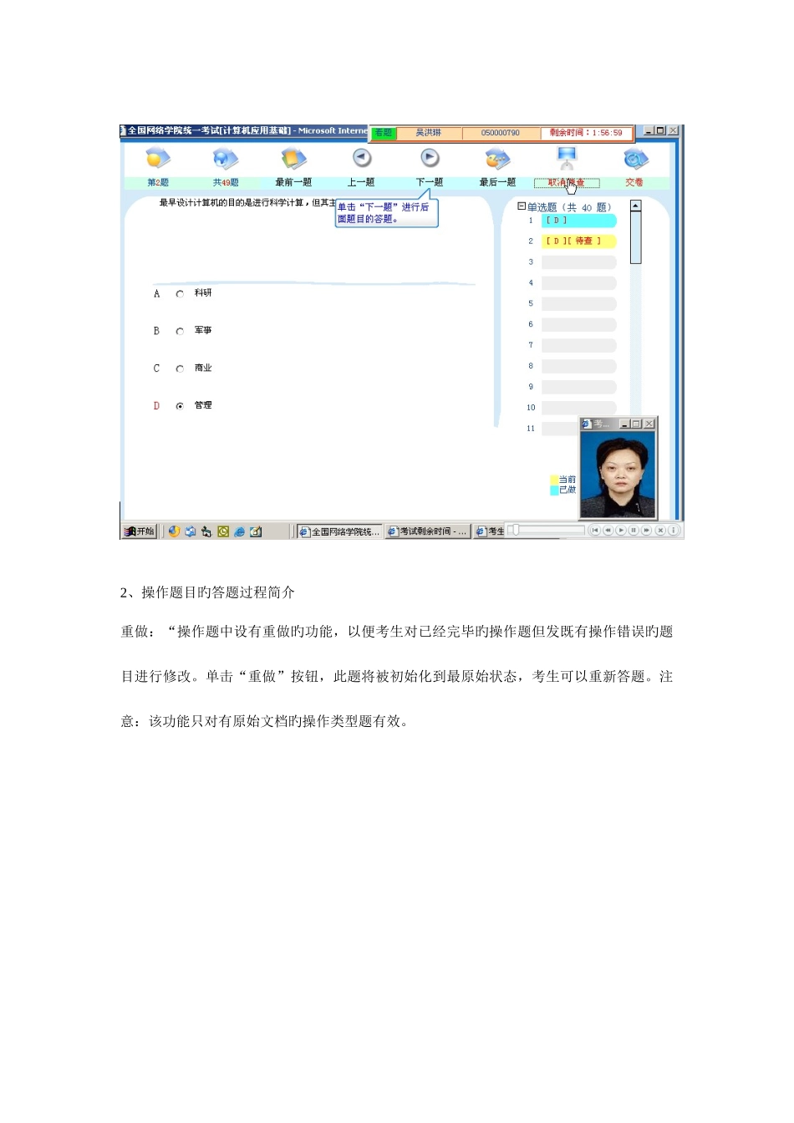The image size is (794, 1123).
Task: Click the 最后一题 last-question icon
Action: point(497,158)
